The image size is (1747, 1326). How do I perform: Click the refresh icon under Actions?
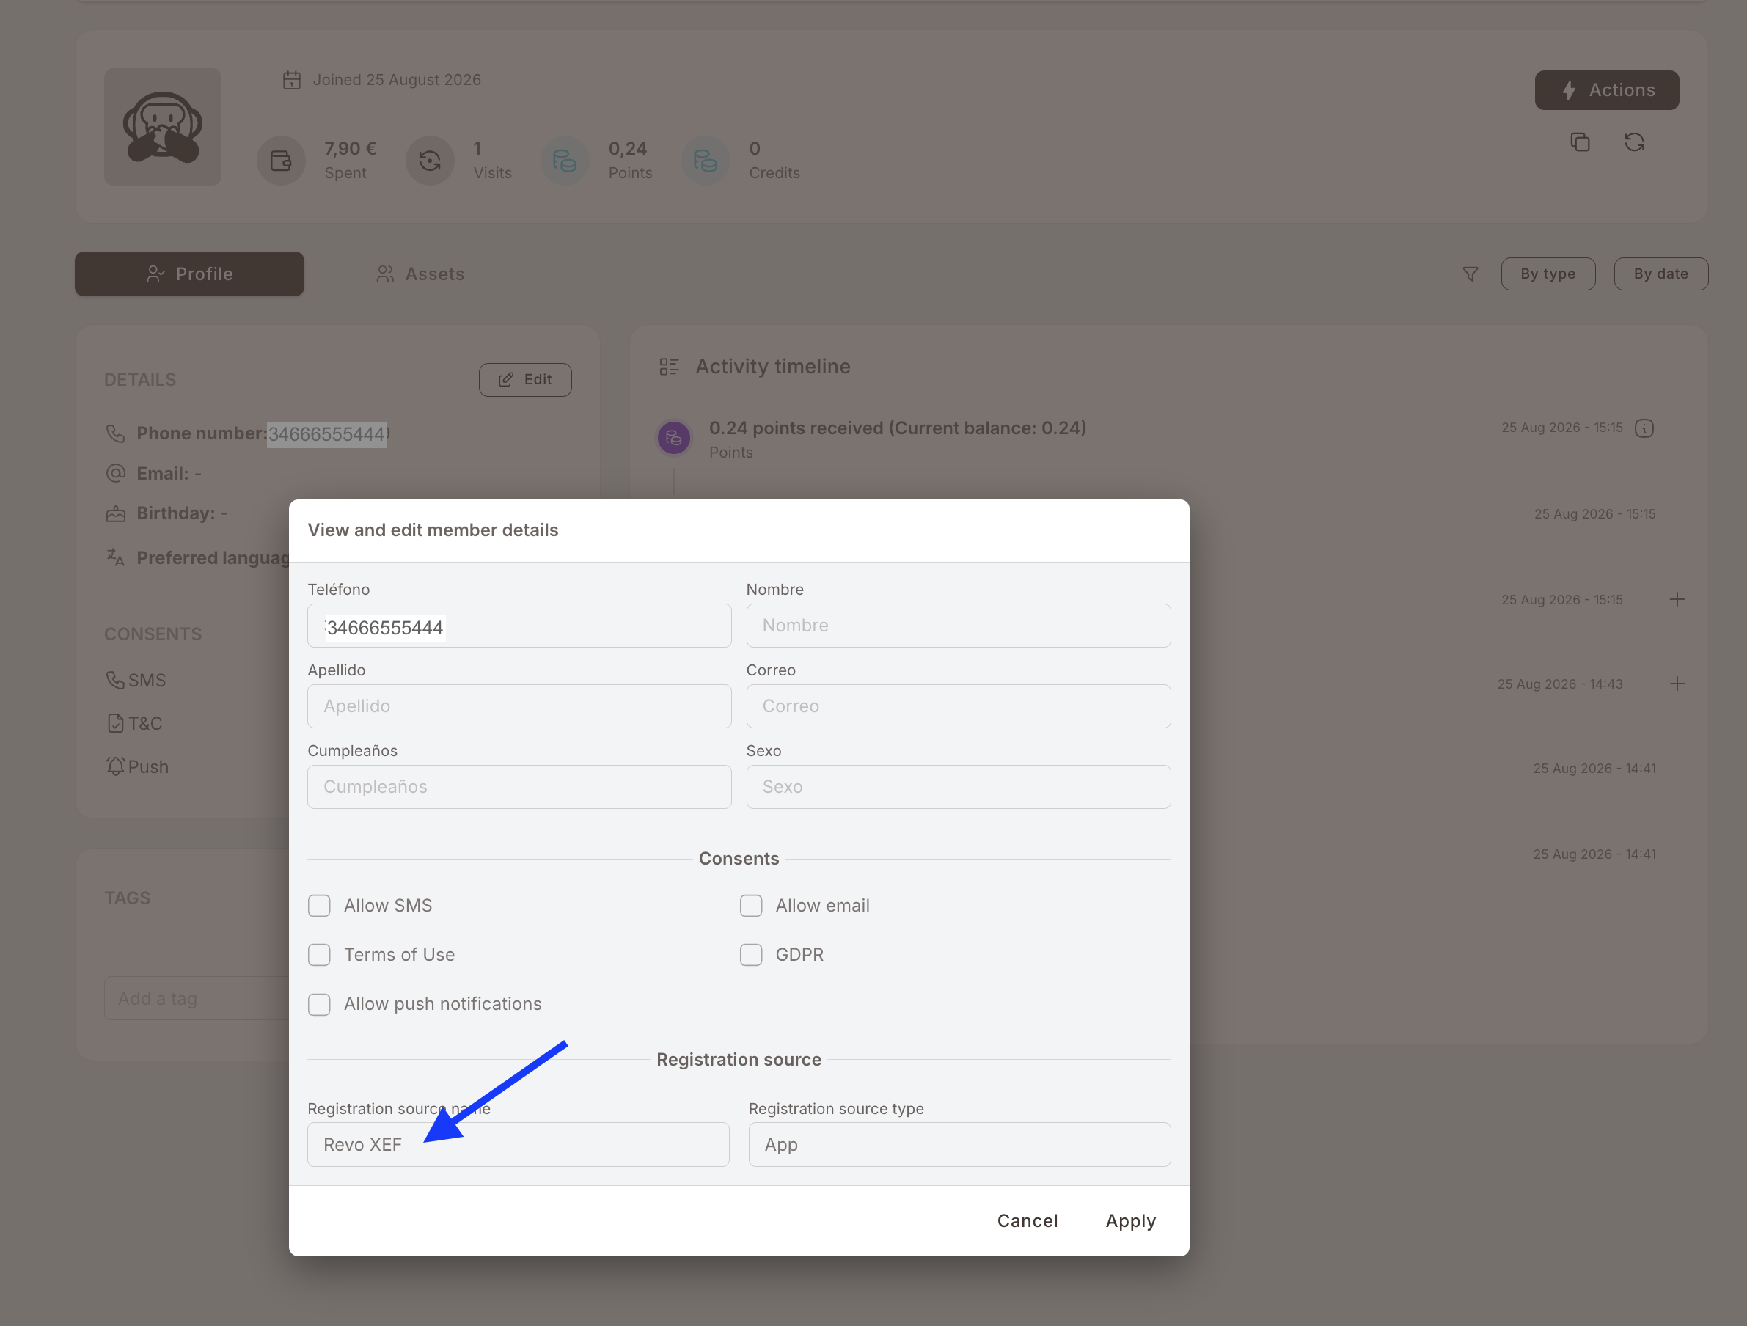1634,142
